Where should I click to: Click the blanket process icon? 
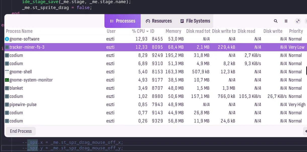pyautogui.click(x=7, y=88)
